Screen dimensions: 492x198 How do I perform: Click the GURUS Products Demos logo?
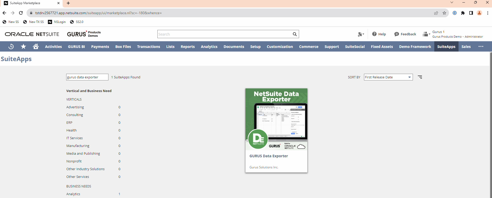[84, 34]
